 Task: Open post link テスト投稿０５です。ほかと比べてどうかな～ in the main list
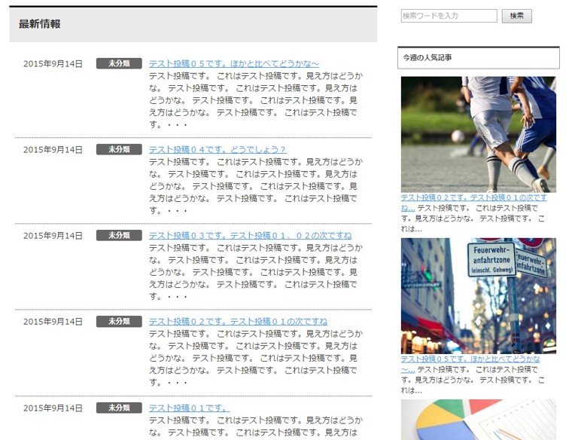coord(234,63)
